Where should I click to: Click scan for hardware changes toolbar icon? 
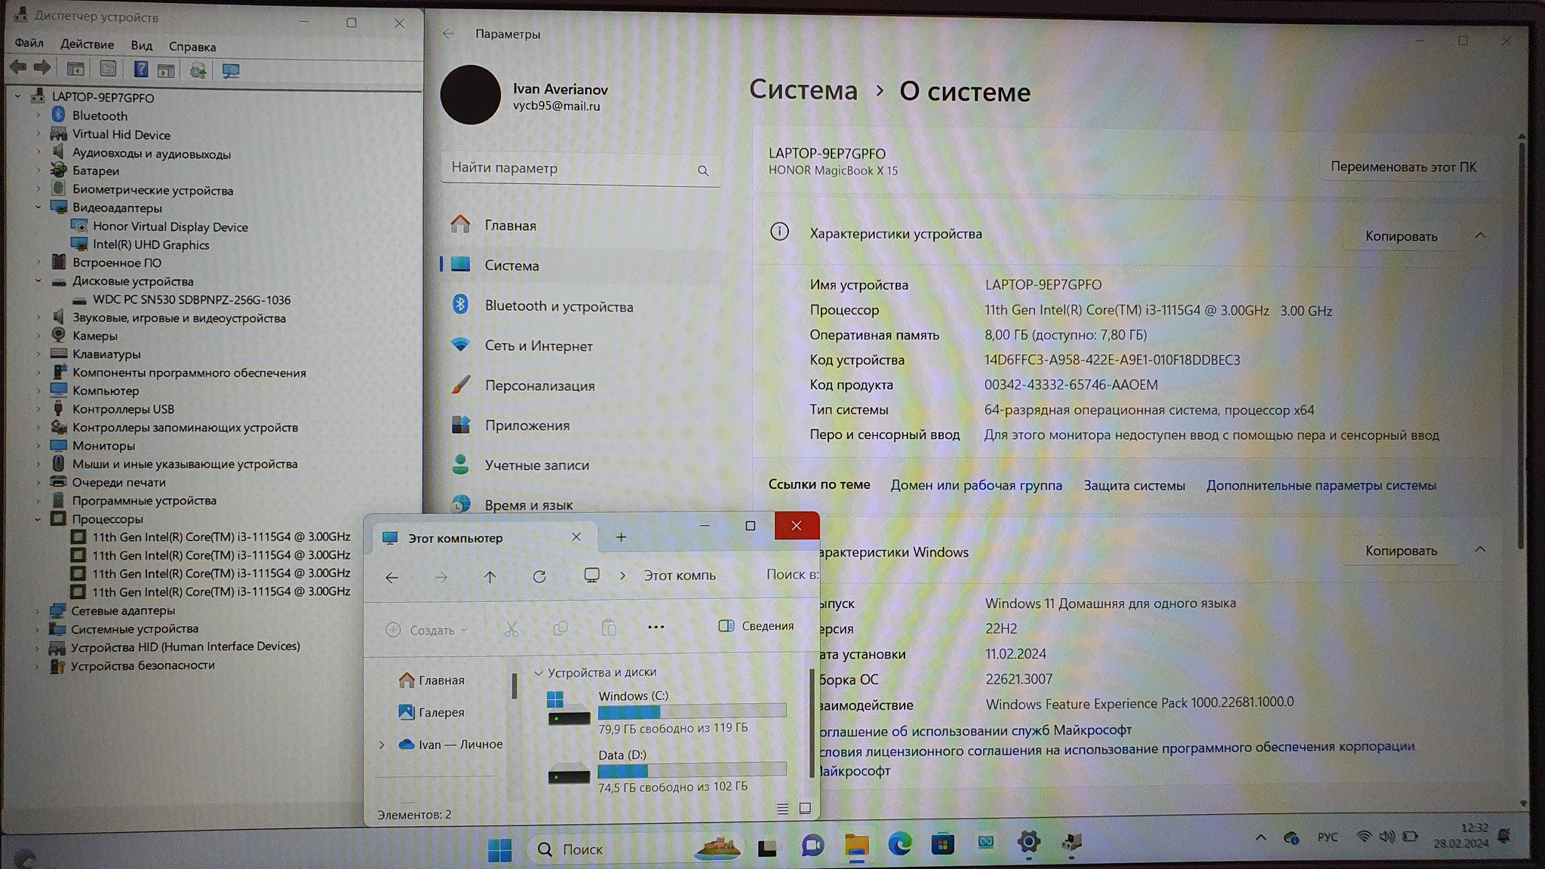[231, 70]
